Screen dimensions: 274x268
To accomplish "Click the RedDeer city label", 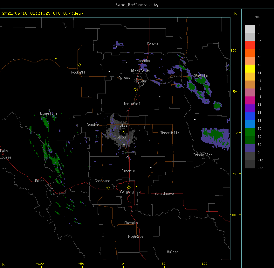I will click(x=140, y=81).
